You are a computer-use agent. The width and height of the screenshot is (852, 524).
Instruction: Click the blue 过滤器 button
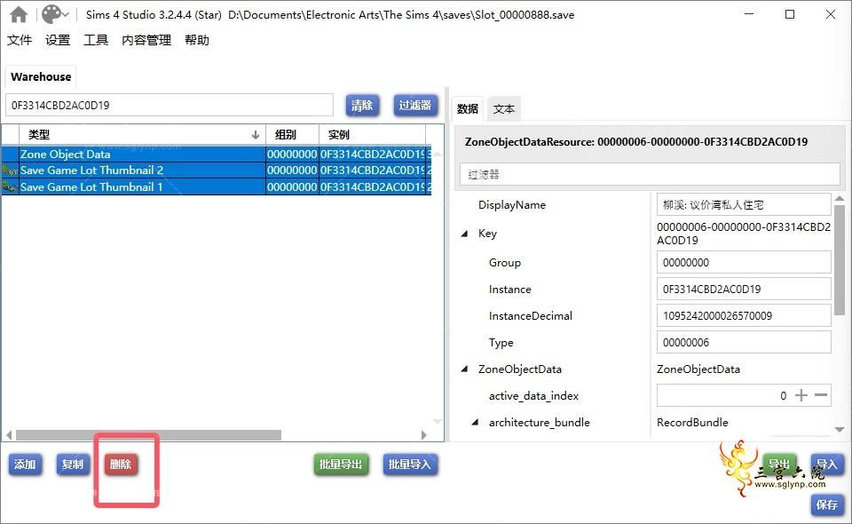tap(415, 105)
